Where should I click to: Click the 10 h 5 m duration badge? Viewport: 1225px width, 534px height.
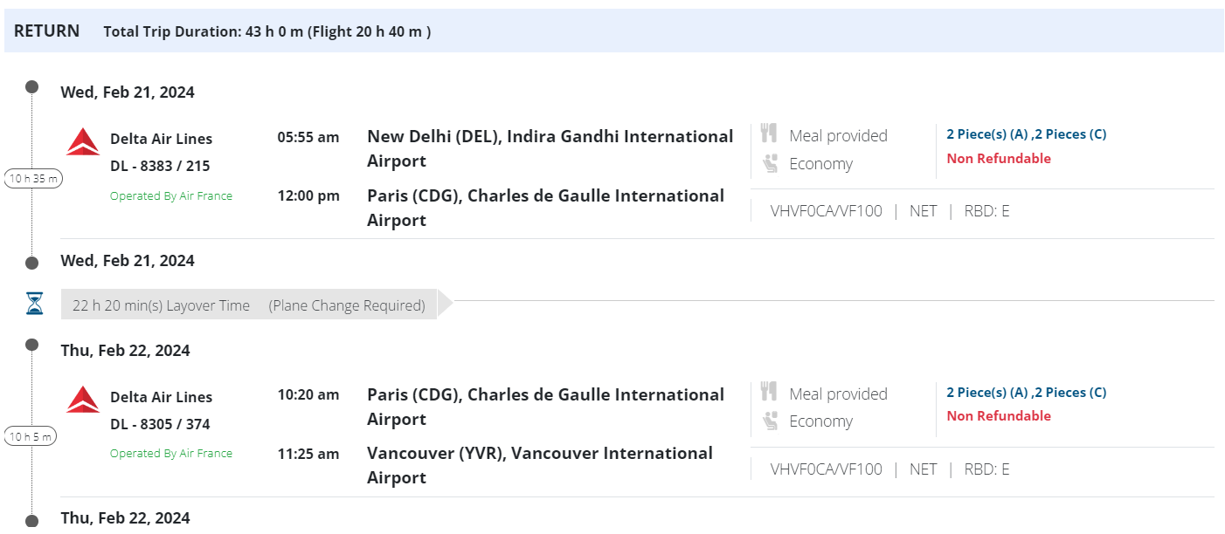coord(31,436)
